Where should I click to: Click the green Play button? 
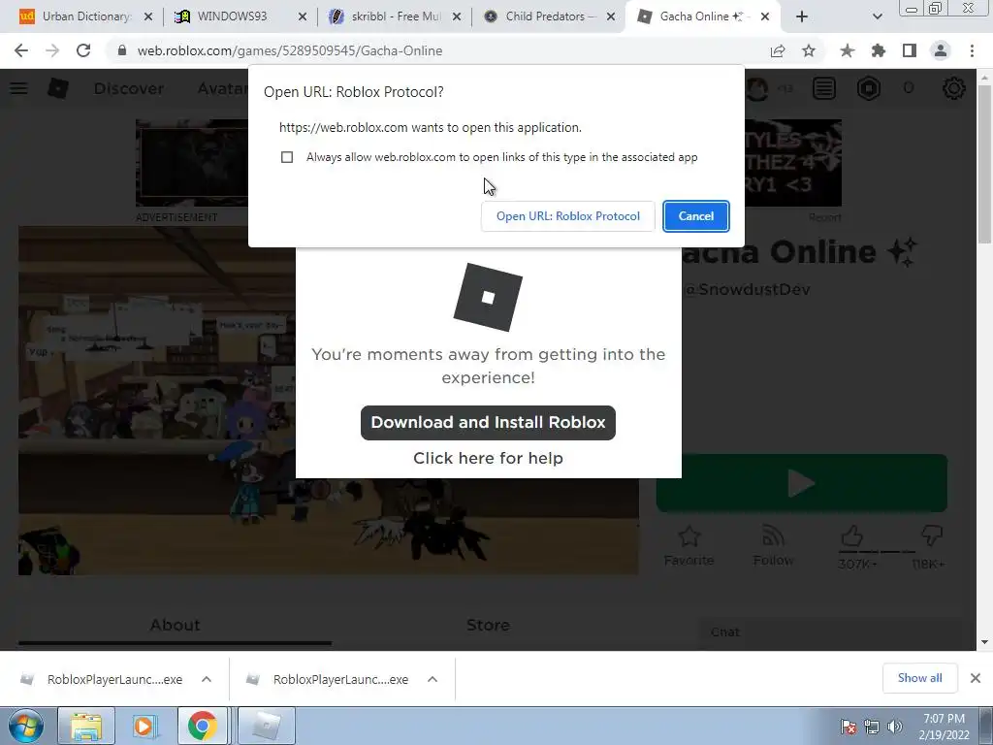point(802,483)
